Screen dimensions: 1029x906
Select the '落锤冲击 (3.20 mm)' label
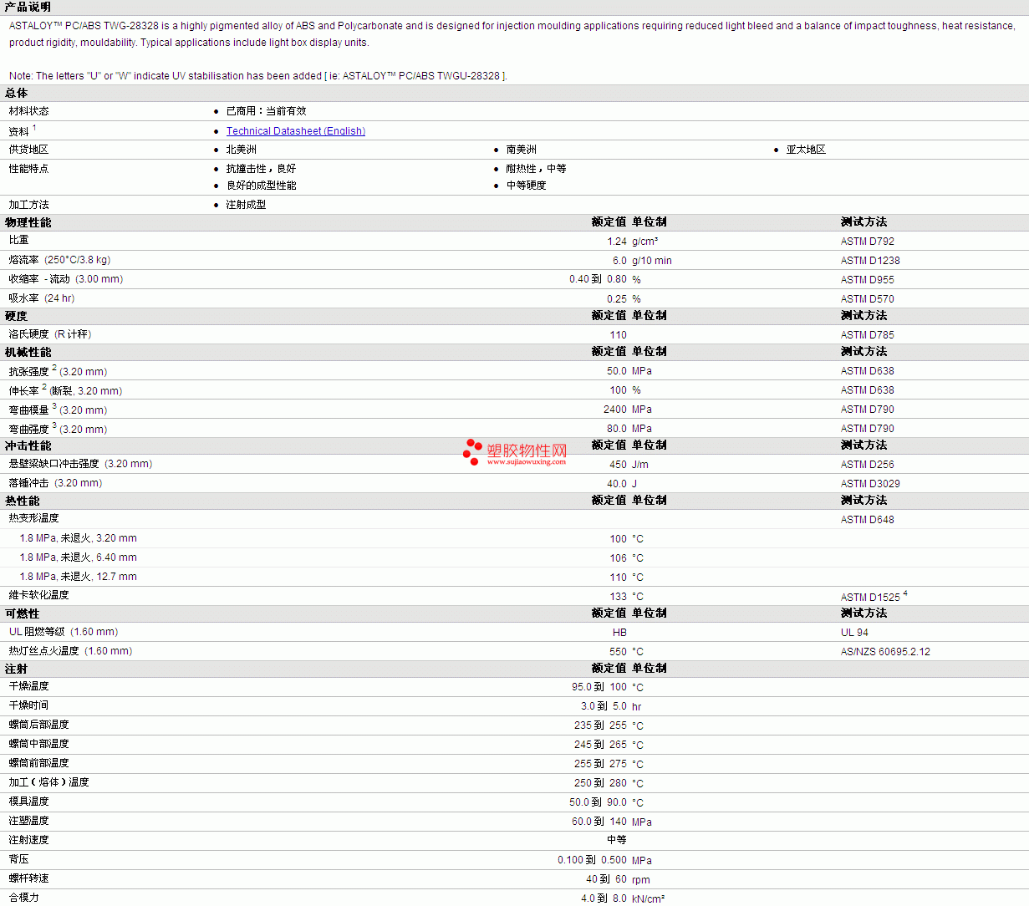pos(56,483)
